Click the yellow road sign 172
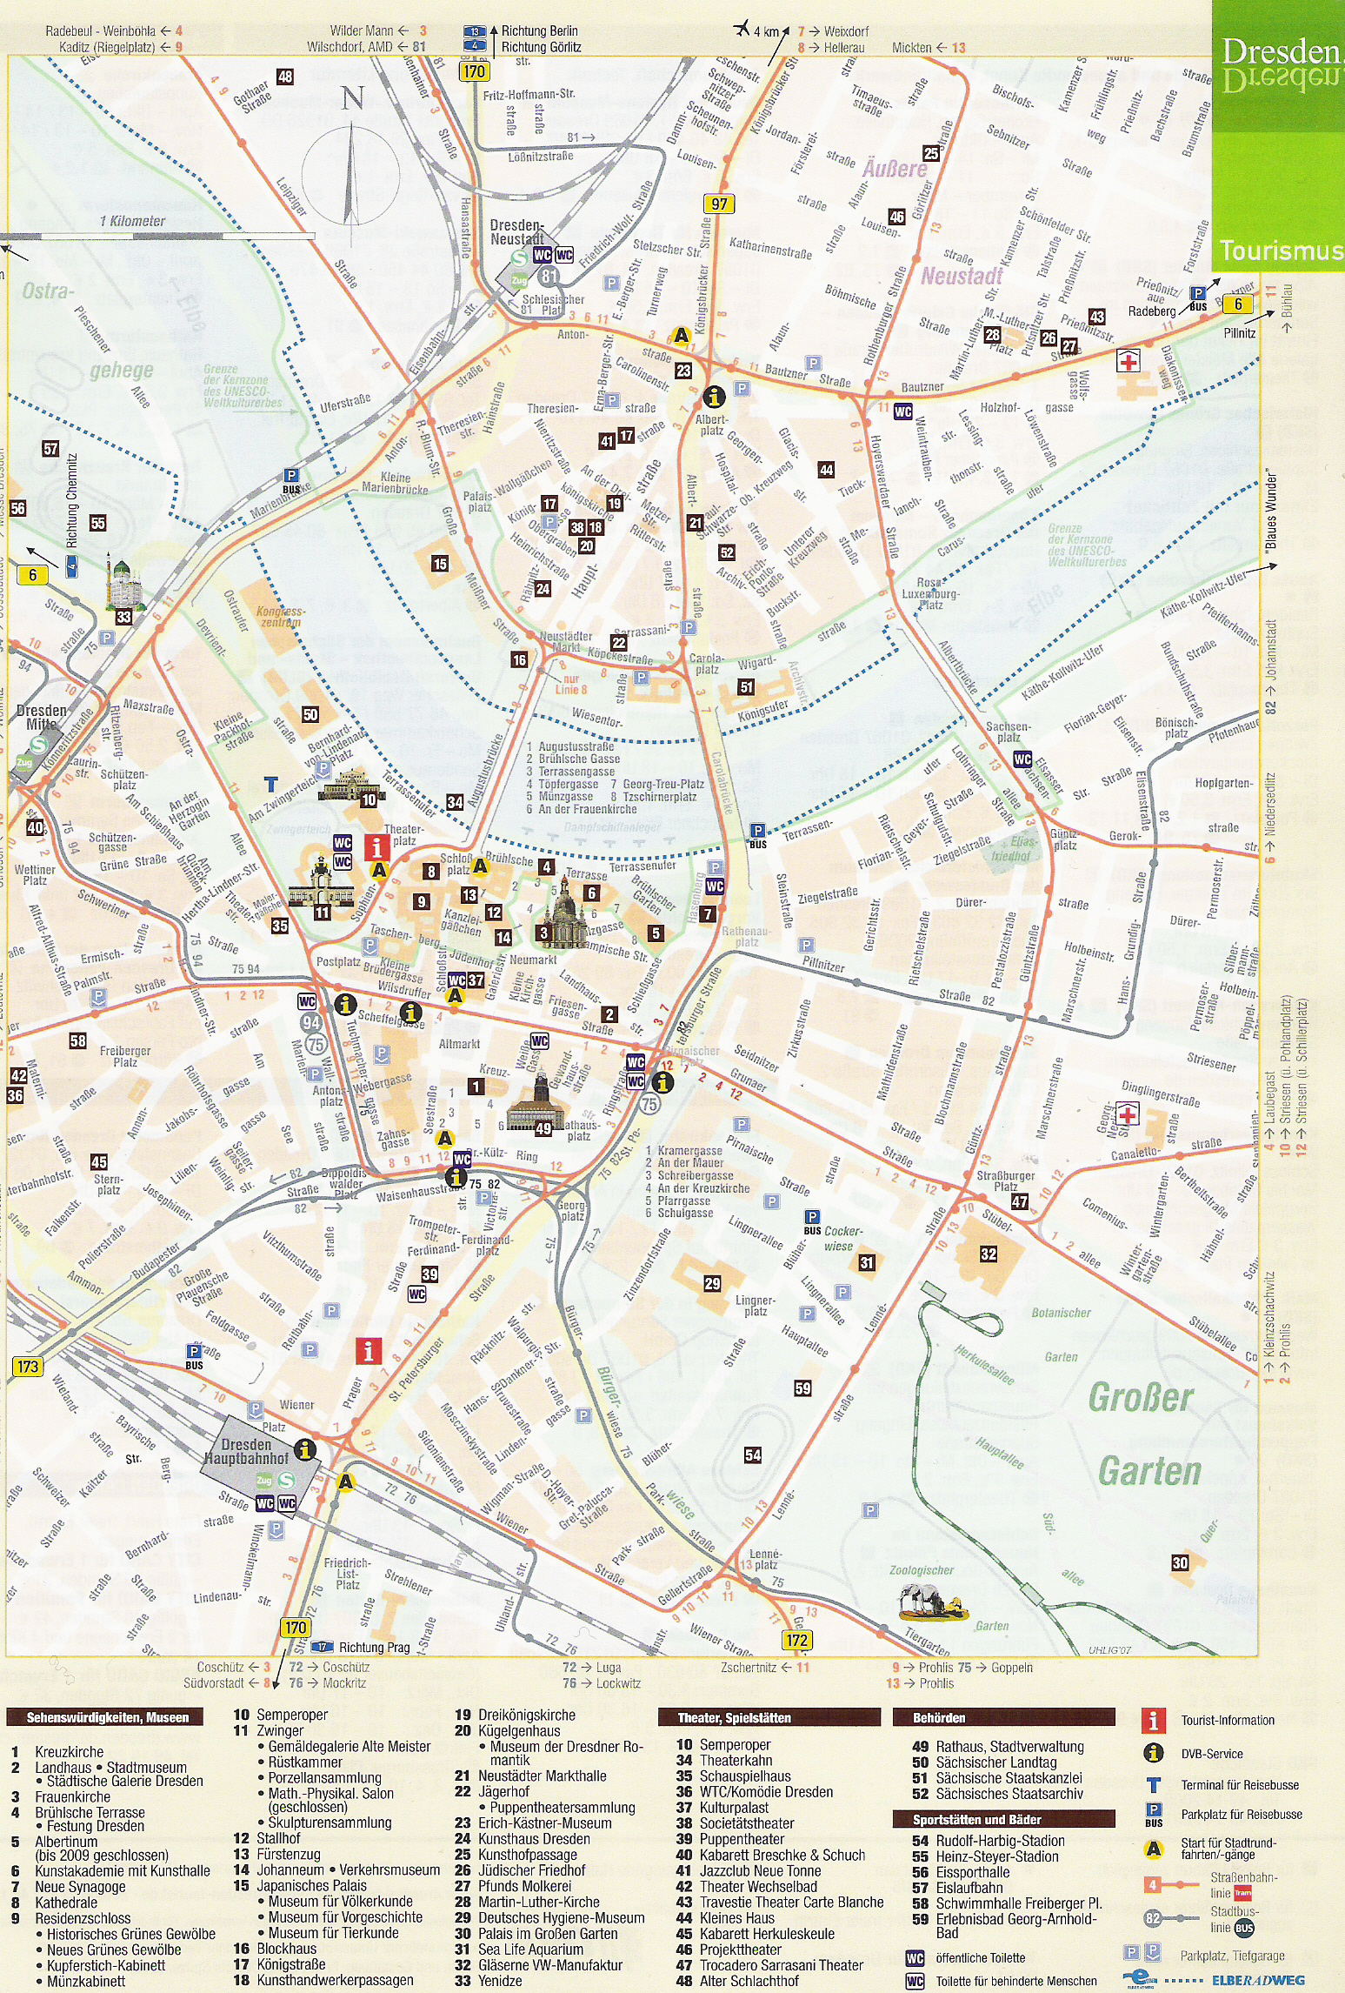The image size is (1345, 1993). pos(797,1640)
